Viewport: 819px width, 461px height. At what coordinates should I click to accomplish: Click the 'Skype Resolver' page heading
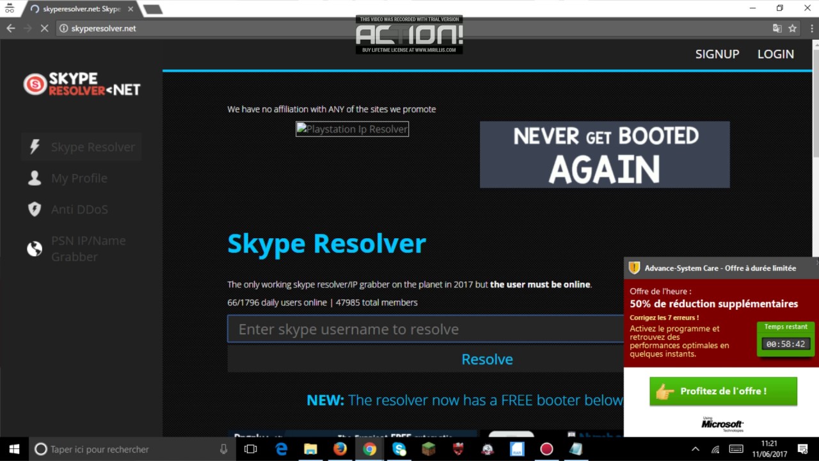pyautogui.click(x=326, y=244)
